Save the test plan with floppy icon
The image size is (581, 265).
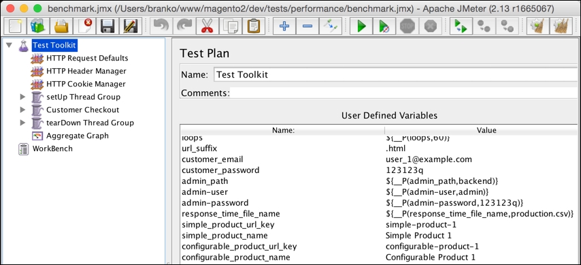click(107, 26)
